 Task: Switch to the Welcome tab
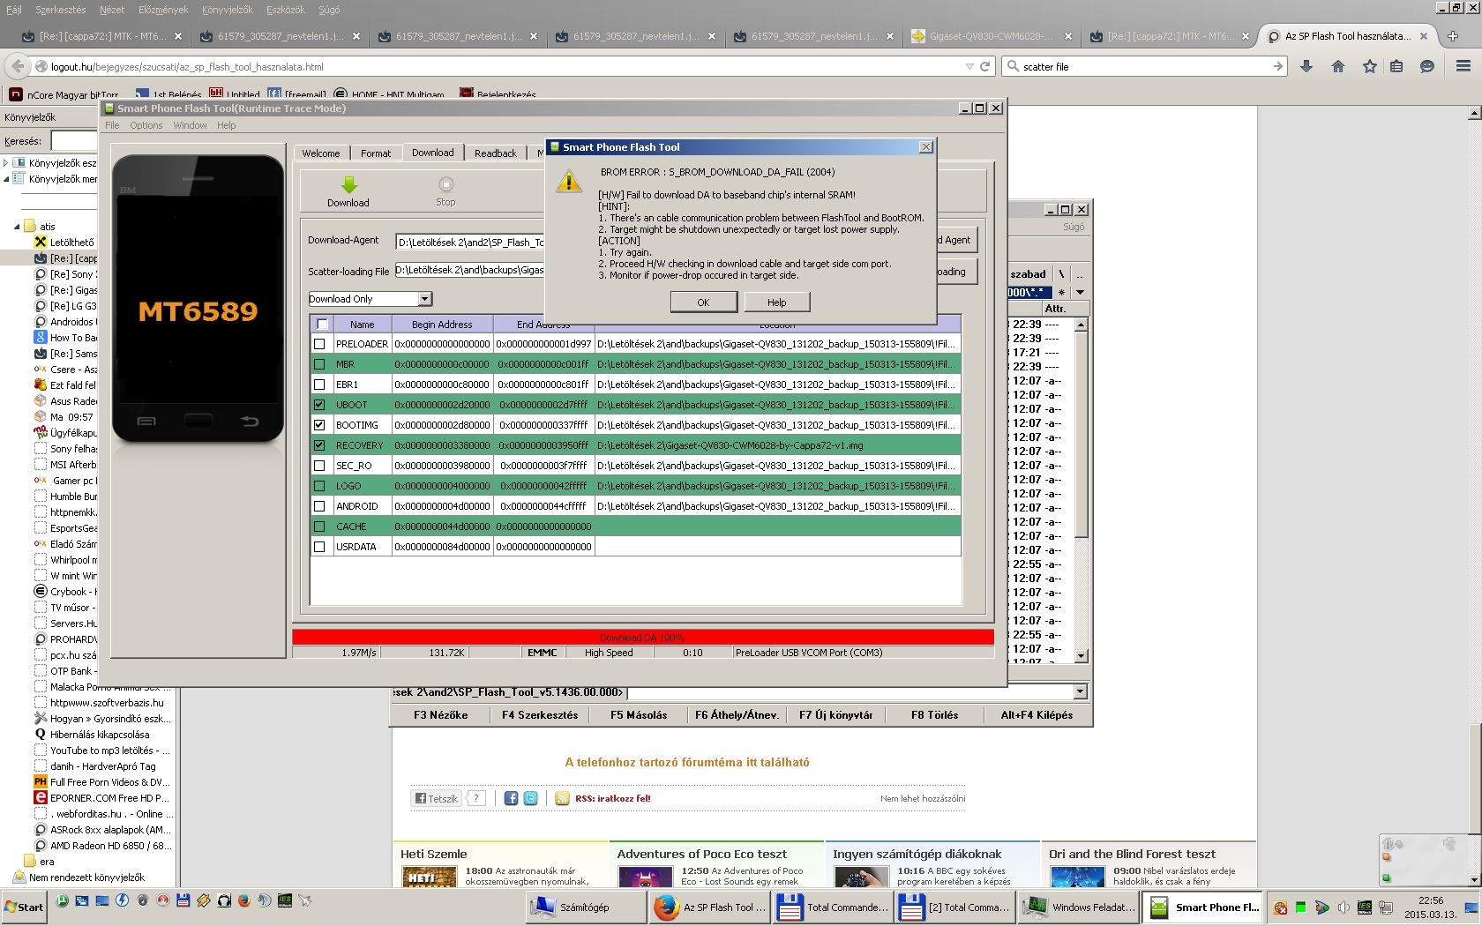[x=321, y=153]
